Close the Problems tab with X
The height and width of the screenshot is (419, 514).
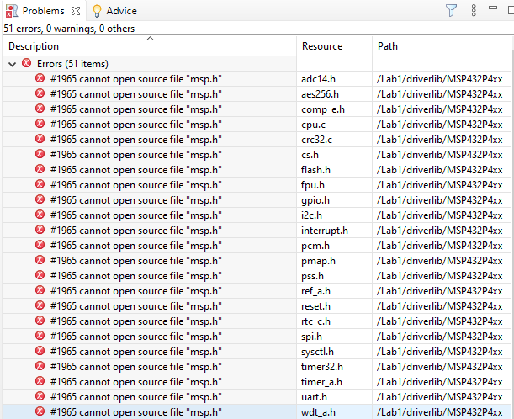75,11
